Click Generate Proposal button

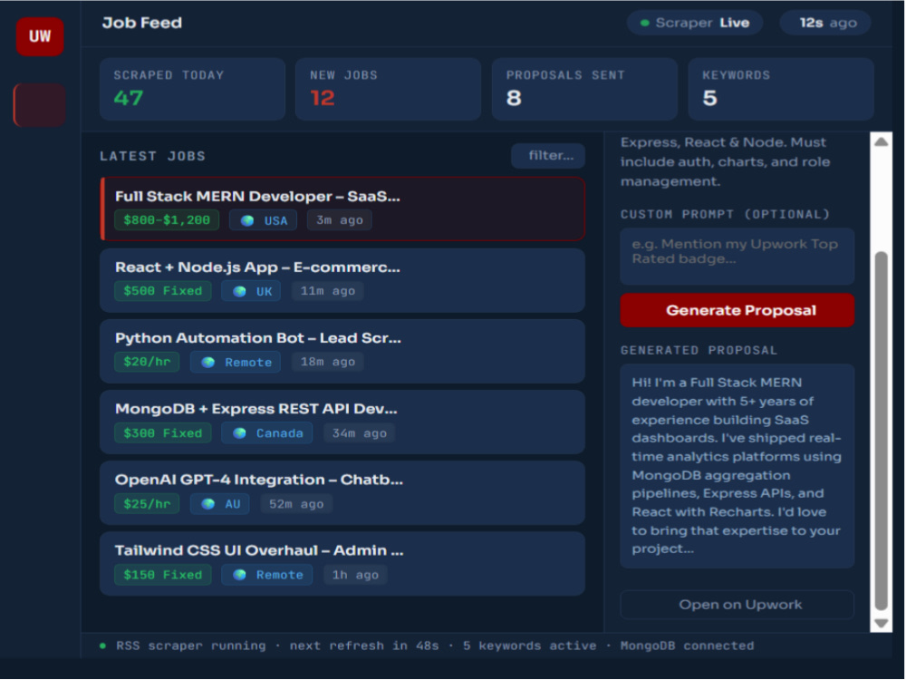(737, 310)
